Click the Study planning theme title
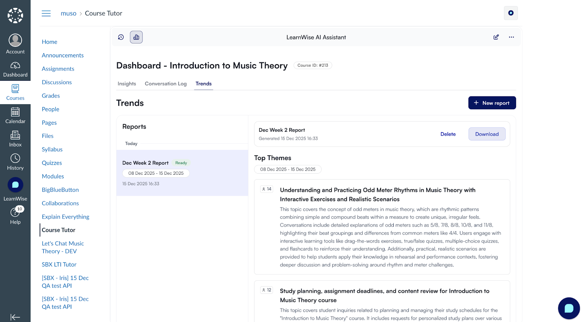Screen dimensions: 586x322 (385, 296)
